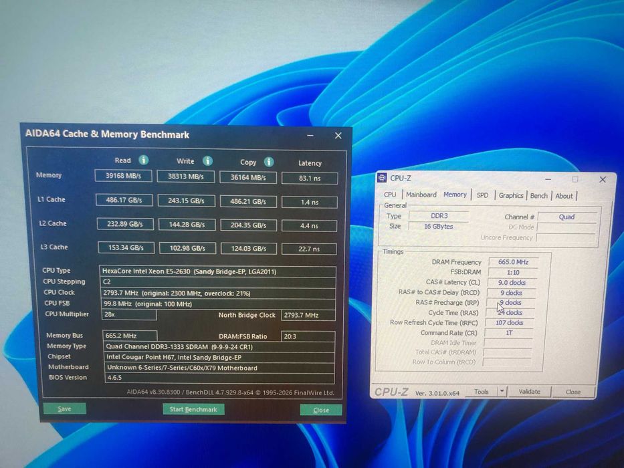Viewport: 624px width, 468px height.
Task: Click the L3 Cache latency 22.7 ns
Action: pyautogui.click(x=309, y=249)
